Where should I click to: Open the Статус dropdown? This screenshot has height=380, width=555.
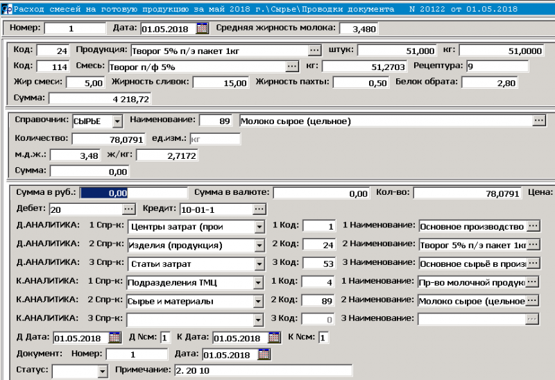click(x=103, y=371)
